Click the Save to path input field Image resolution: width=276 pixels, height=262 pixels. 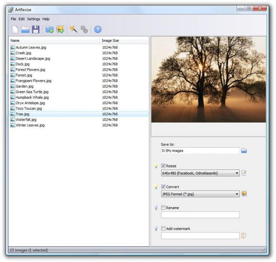tap(201, 151)
